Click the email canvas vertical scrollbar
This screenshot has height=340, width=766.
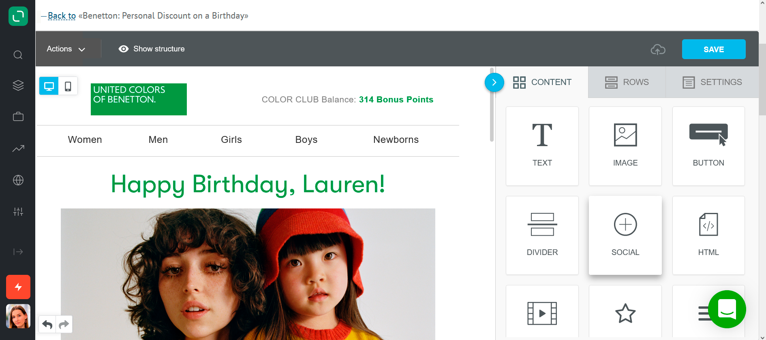click(x=492, y=105)
